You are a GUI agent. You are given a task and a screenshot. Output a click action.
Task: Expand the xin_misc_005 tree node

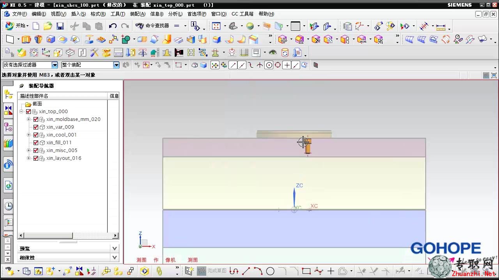28,150
